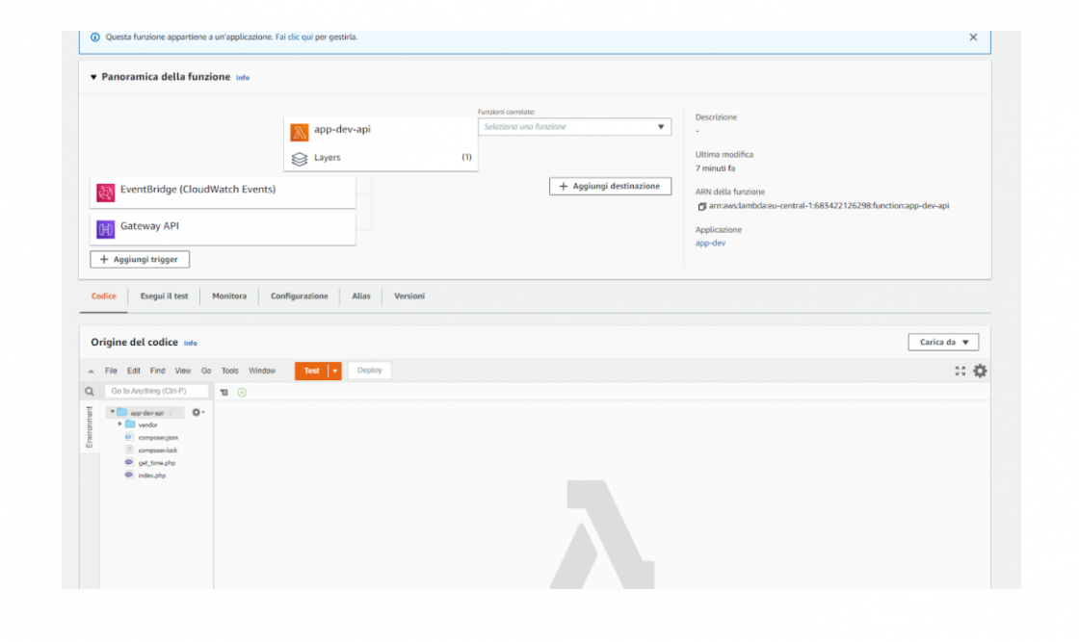This screenshot has width=1079, height=642.
Task: Open the Tools menu in the editor
Action: [229, 371]
